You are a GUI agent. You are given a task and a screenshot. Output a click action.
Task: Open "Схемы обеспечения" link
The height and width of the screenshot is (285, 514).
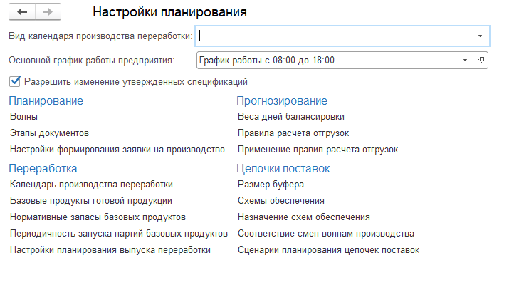(281, 201)
